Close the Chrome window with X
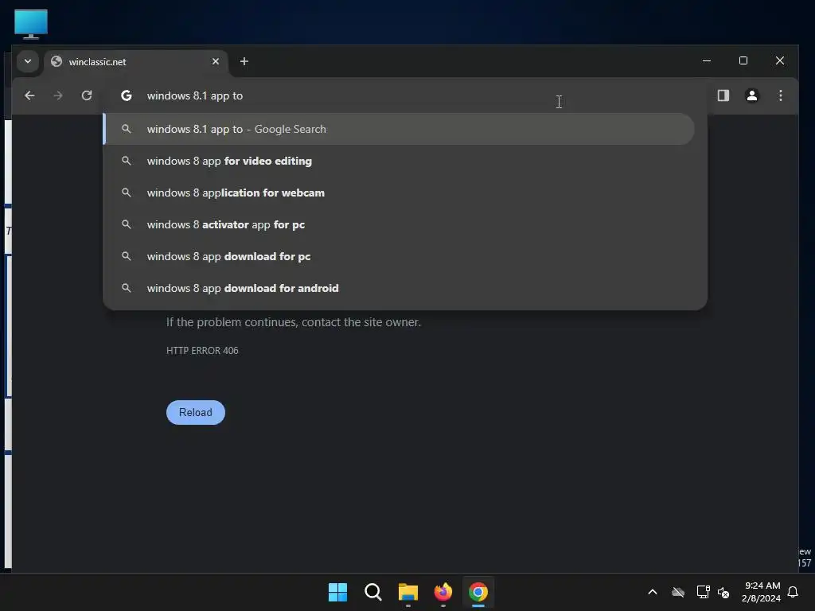 point(780,60)
